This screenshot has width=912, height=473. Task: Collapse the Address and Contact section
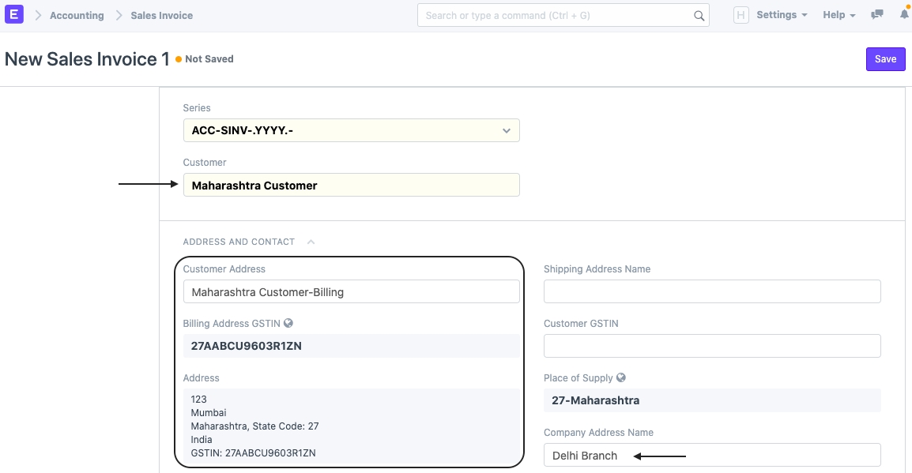coord(311,242)
